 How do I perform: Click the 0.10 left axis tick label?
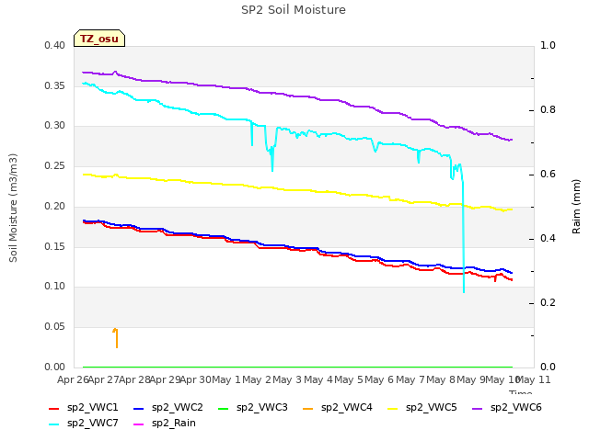[54, 287]
